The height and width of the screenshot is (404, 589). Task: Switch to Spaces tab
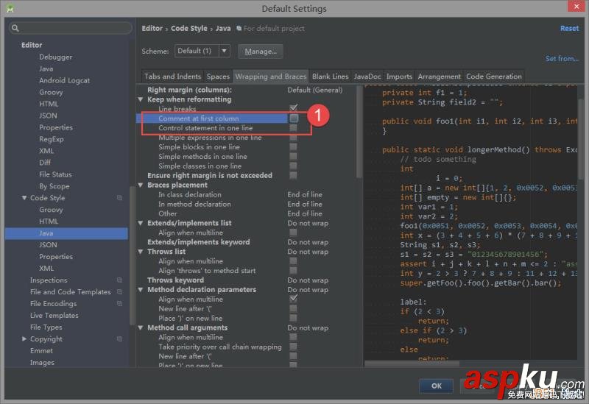(x=218, y=77)
